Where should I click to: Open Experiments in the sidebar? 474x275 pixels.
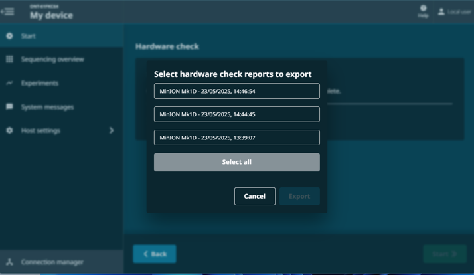tap(61, 83)
